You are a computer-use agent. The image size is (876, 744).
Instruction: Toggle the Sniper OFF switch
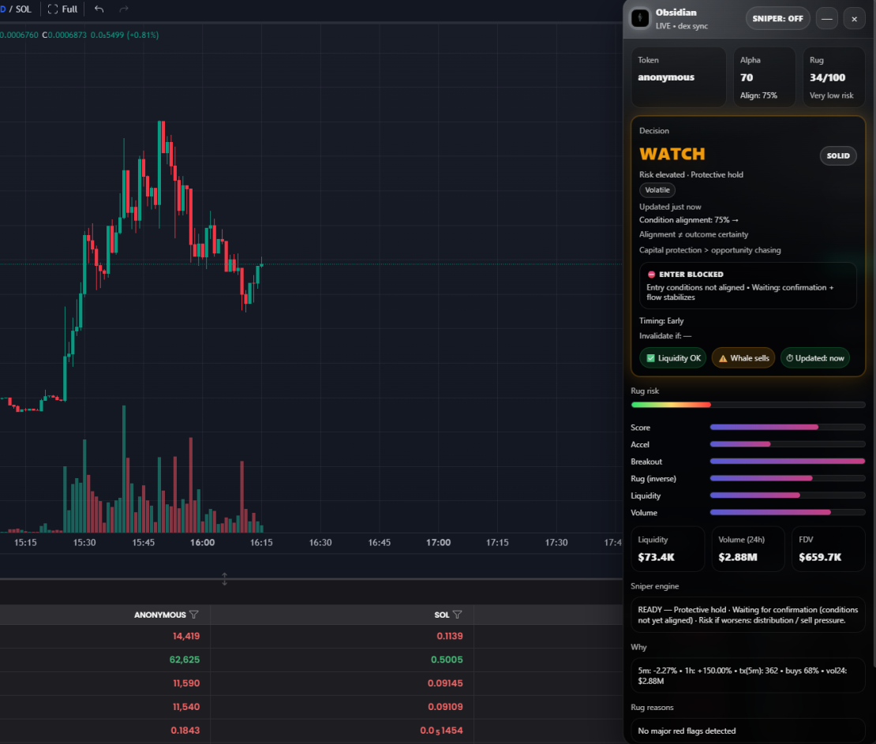(777, 18)
